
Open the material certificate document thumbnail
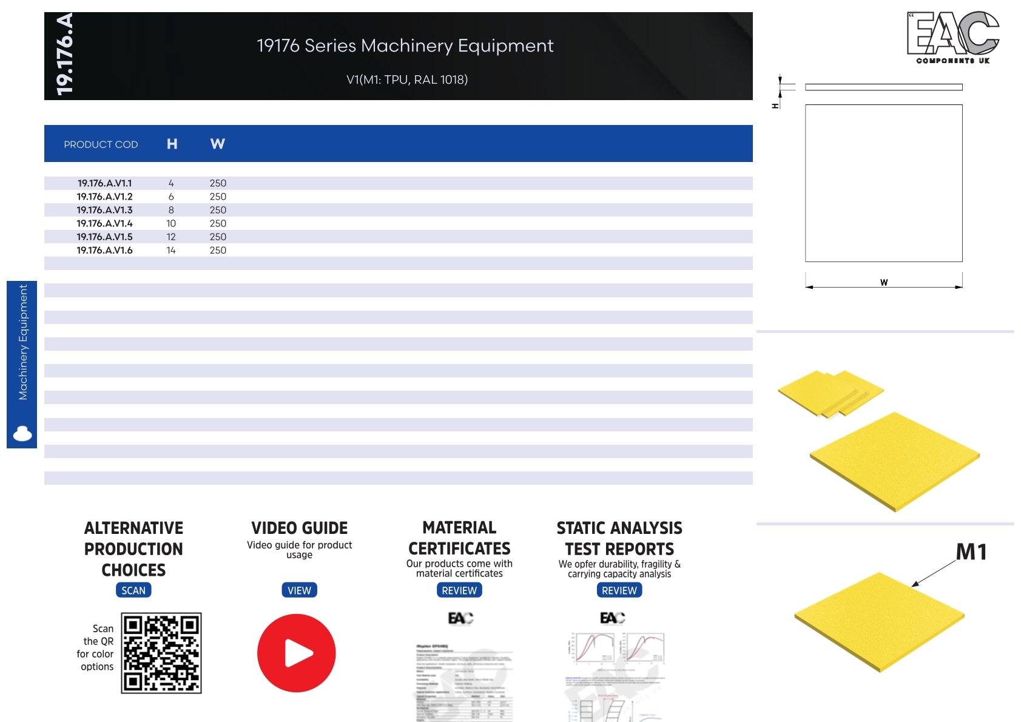pos(464,667)
